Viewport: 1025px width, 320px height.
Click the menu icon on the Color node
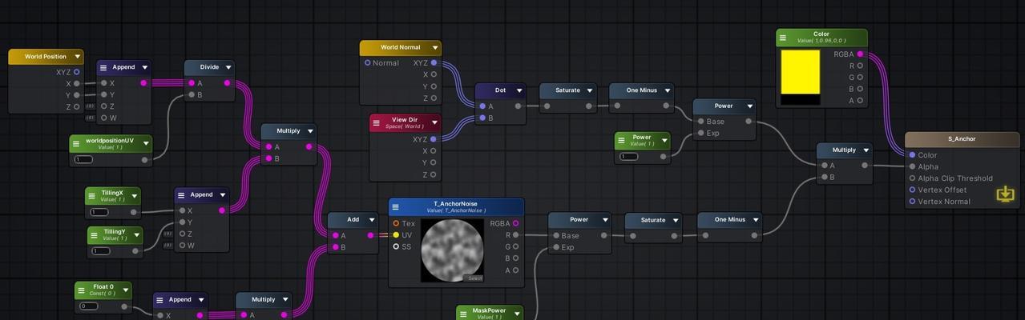click(782, 37)
